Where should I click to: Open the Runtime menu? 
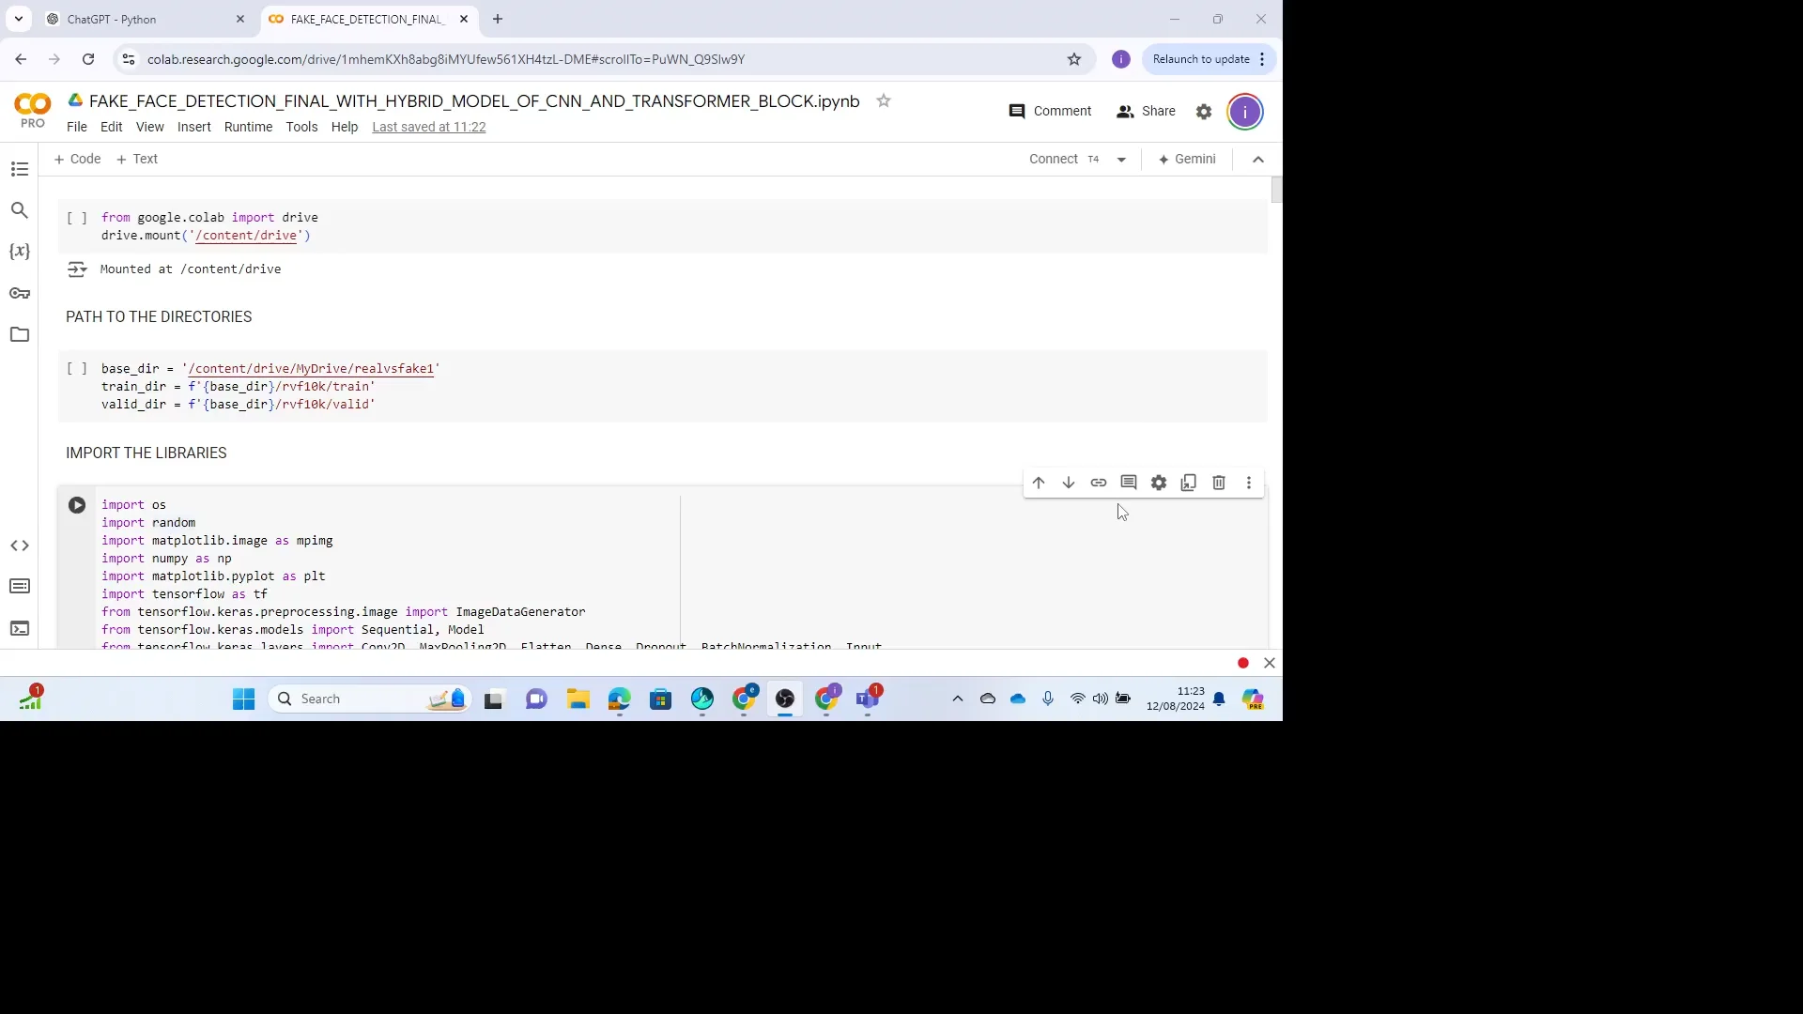(248, 127)
